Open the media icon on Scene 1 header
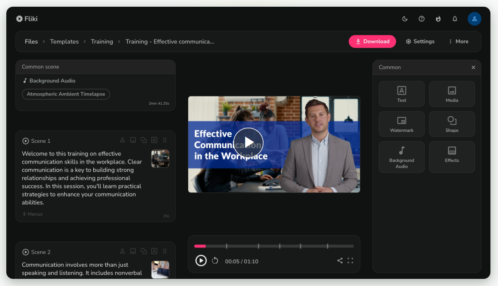498x286 pixels. tap(133, 140)
